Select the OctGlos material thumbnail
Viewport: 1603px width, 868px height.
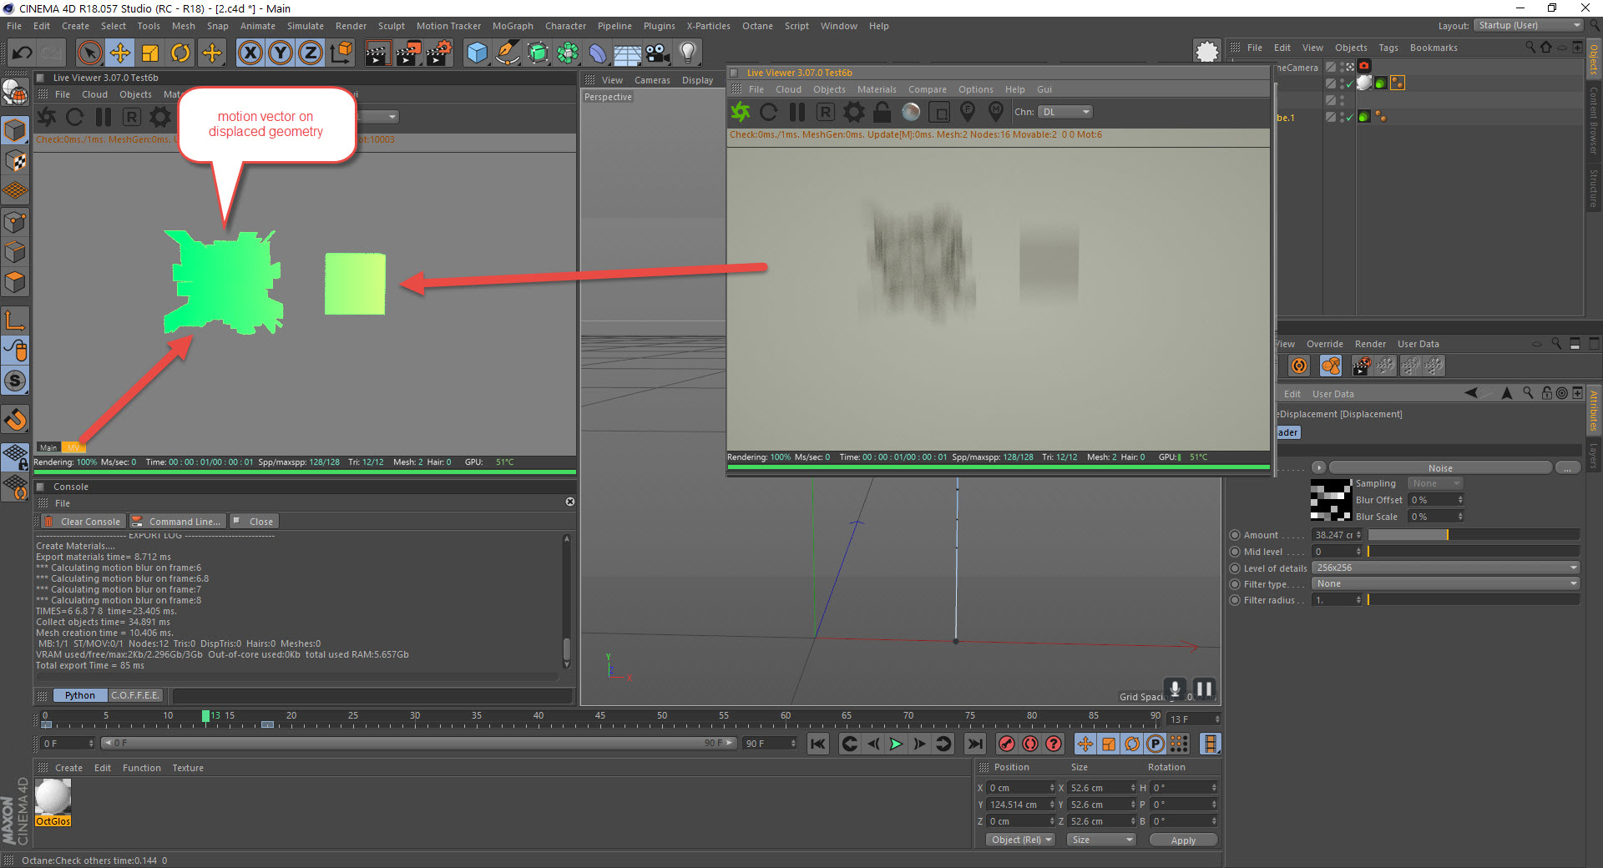pyautogui.click(x=53, y=797)
